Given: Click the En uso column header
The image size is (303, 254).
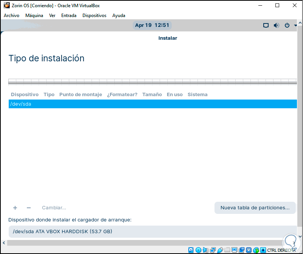Looking at the screenshot, I should click(x=175, y=95).
